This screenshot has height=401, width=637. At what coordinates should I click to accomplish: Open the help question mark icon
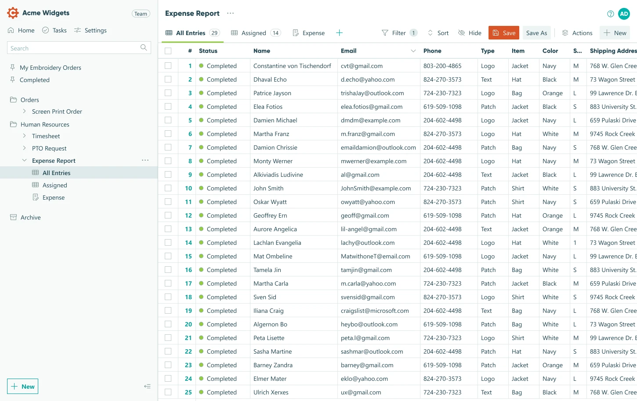[x=611, y=14]
